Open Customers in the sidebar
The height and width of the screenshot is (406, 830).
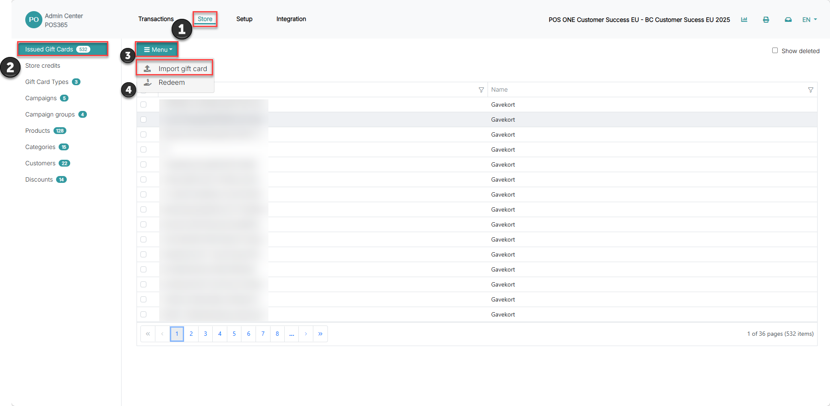pos(48,163)
